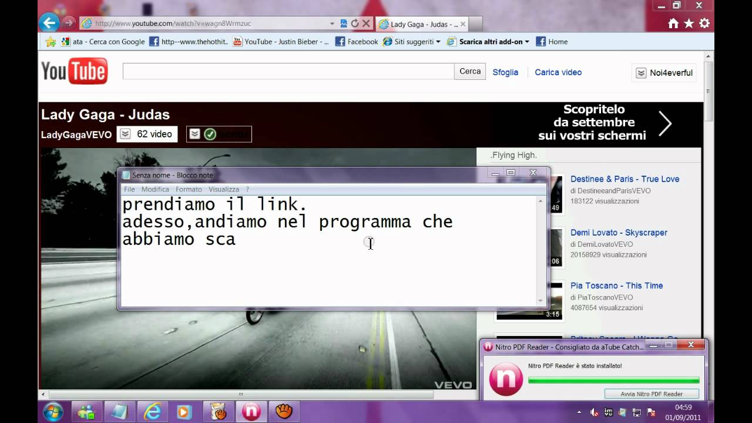Open Internet Explorer Home icon
The image size is (752, 423).
click(673, 23)
